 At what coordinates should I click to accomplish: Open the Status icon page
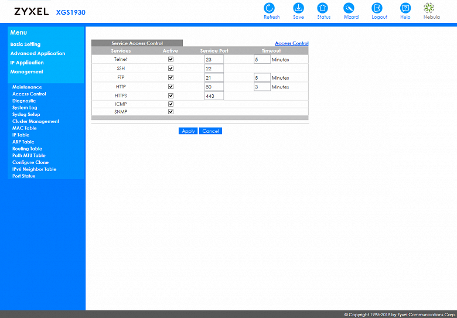click(322, 8)
